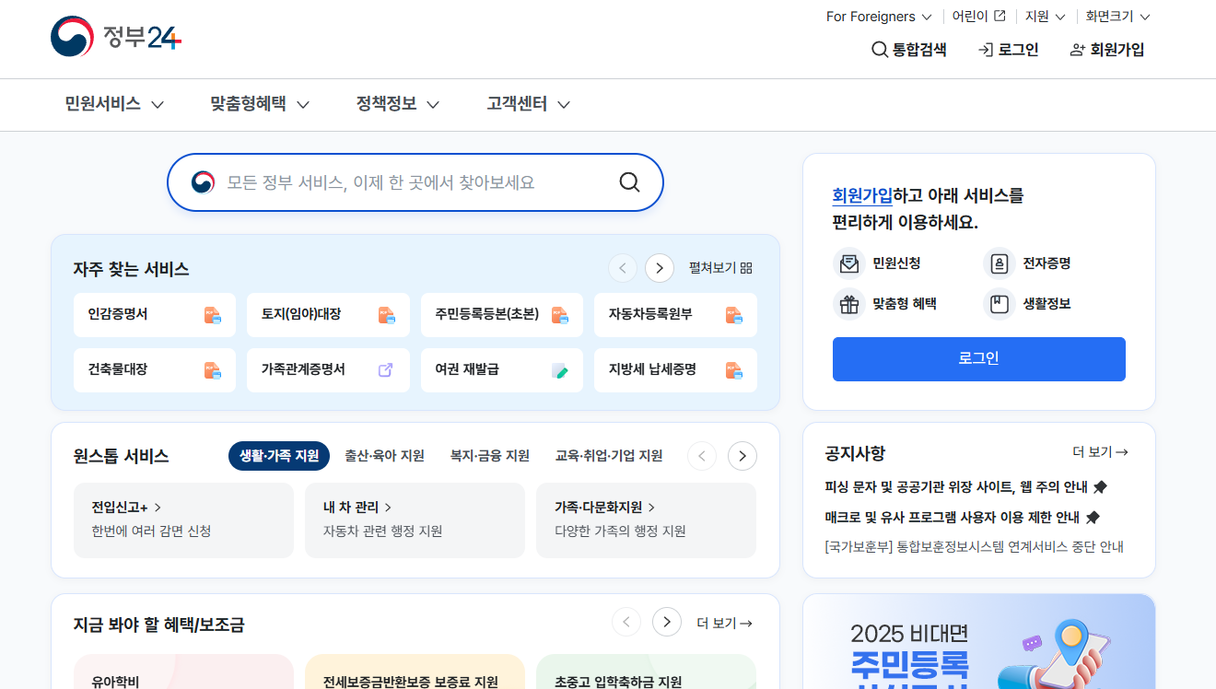The image size is (1216, 689).
Task: Open 전세보증금반환보증 보증료 지원 card
Action: [415, 671]
